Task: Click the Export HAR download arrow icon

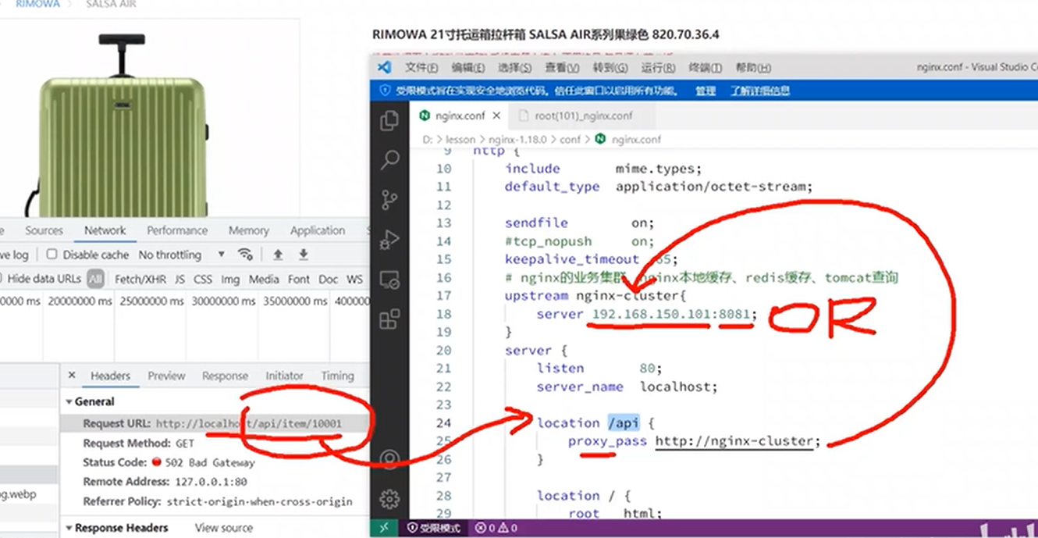Action: point(304,255)
